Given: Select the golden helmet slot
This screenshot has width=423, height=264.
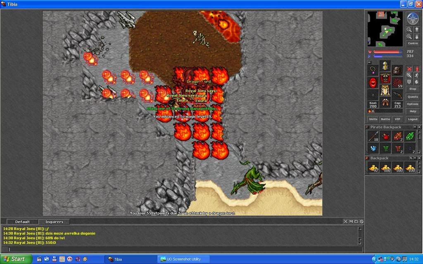Looking at the screenshot, I should [385, 66].
